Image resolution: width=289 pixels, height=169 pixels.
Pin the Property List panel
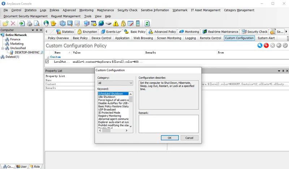pyautogui.click(x=283, y=71)
